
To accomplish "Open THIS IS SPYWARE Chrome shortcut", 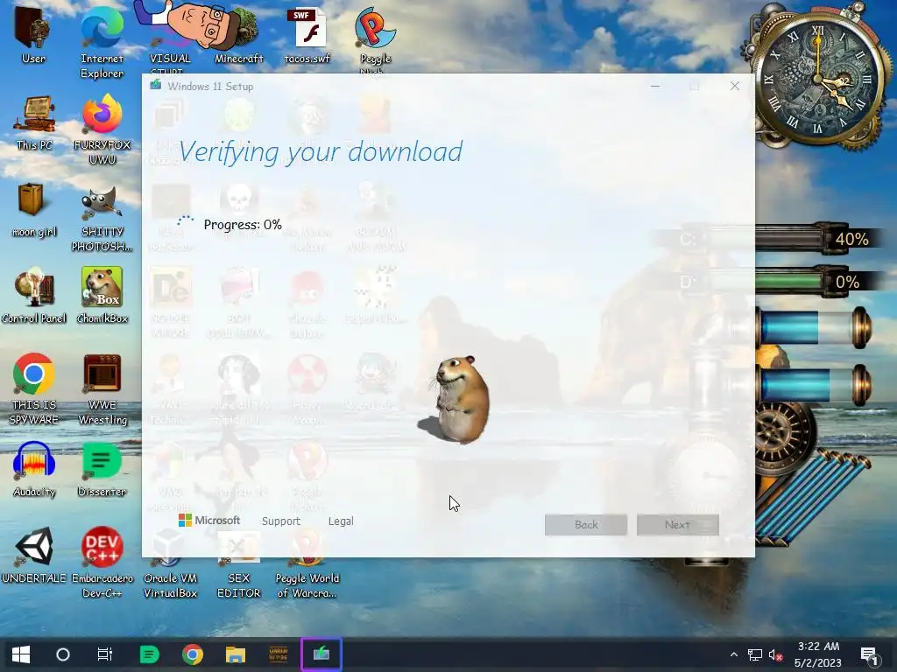I will pos(34,389).
